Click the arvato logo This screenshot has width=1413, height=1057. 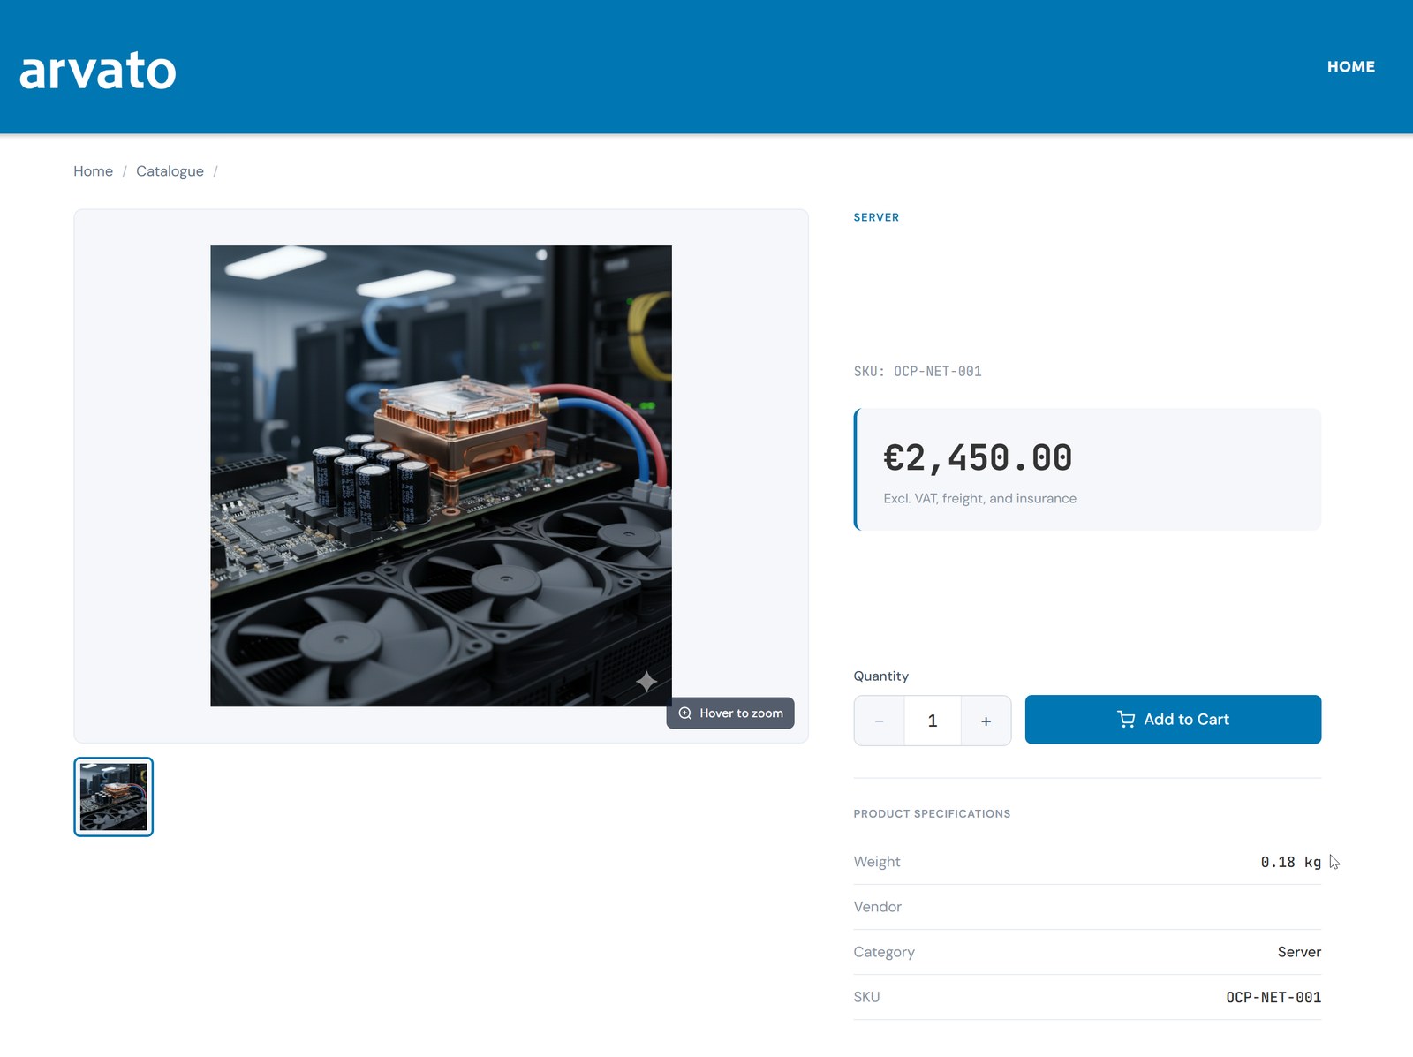pos(97,71)
